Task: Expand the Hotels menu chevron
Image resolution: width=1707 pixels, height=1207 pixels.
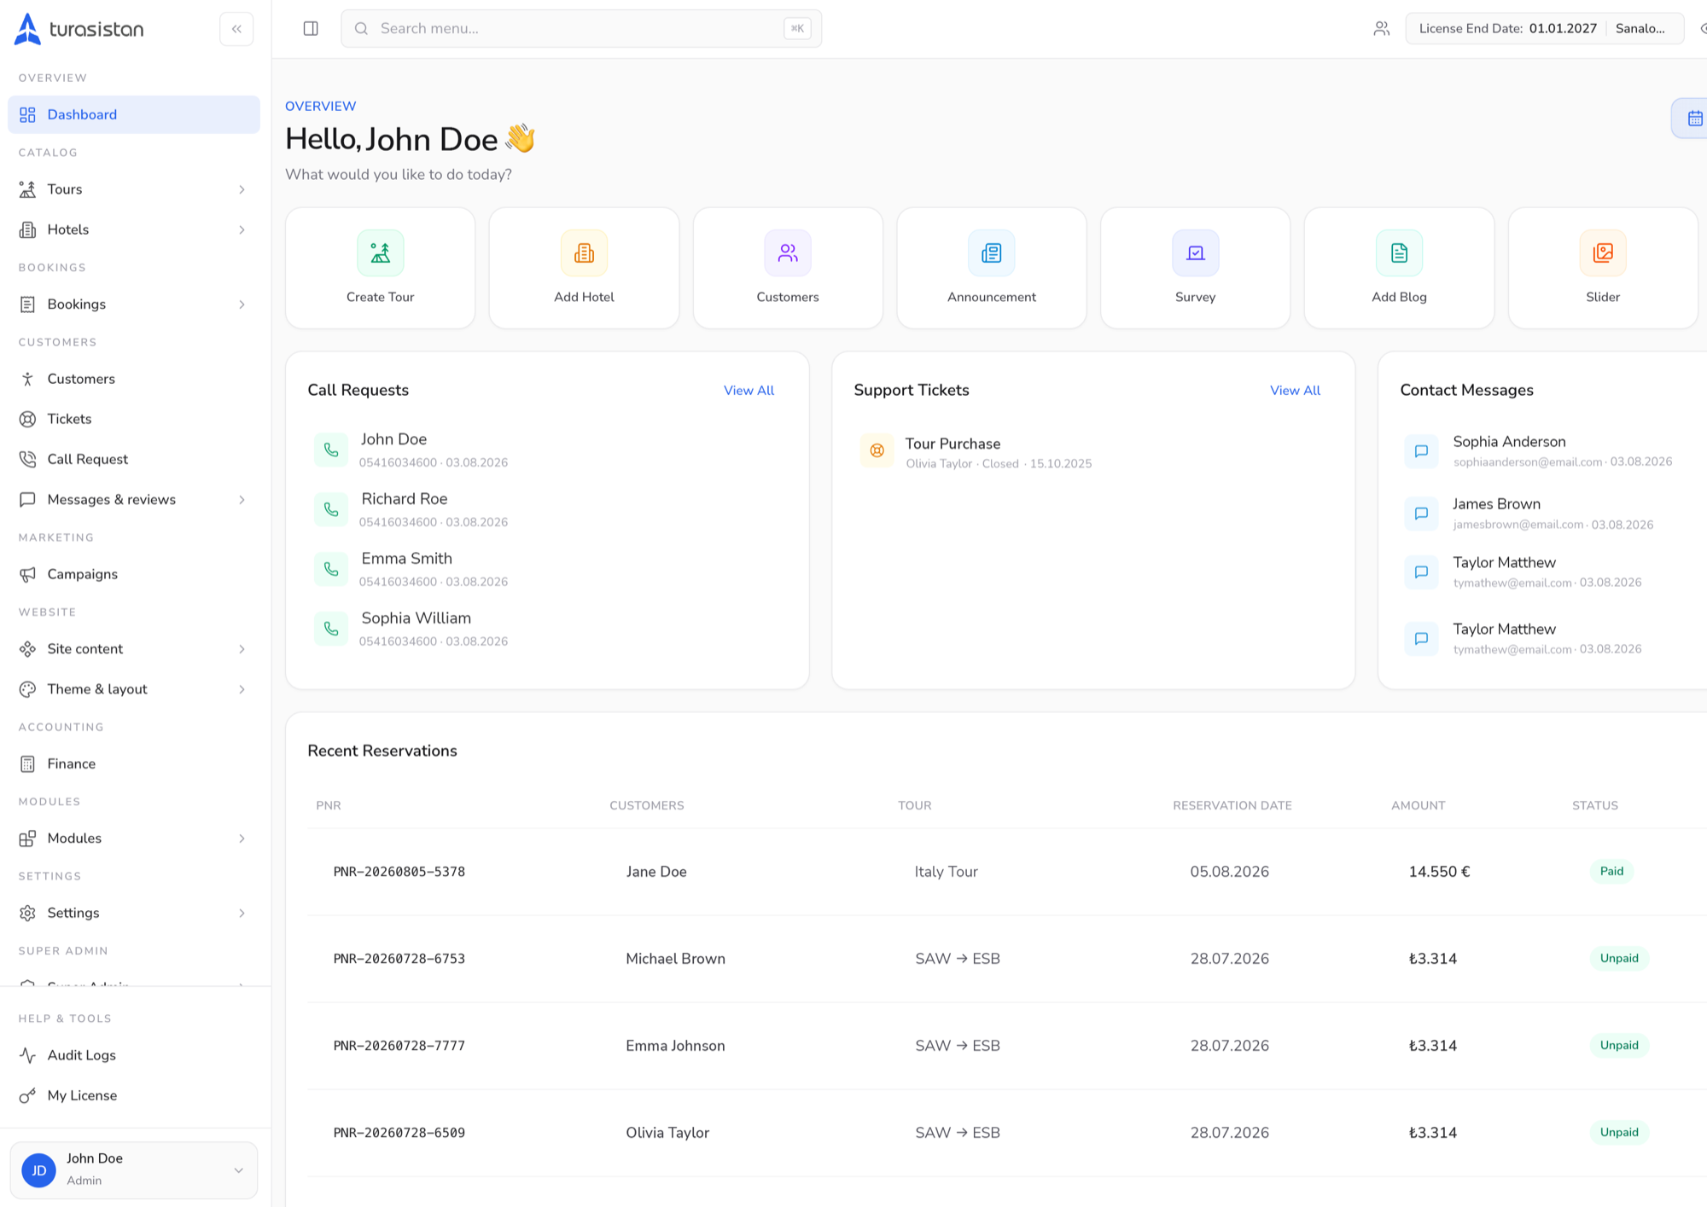Action: (242, 229)
